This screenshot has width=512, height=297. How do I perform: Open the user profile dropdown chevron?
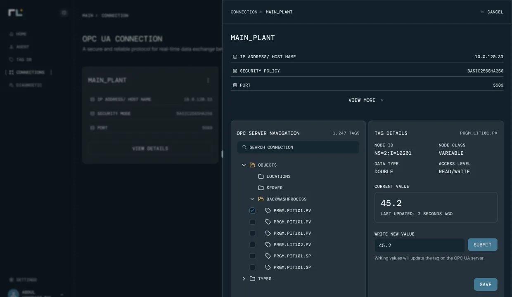pyautogui.click(x=62, y=295)
